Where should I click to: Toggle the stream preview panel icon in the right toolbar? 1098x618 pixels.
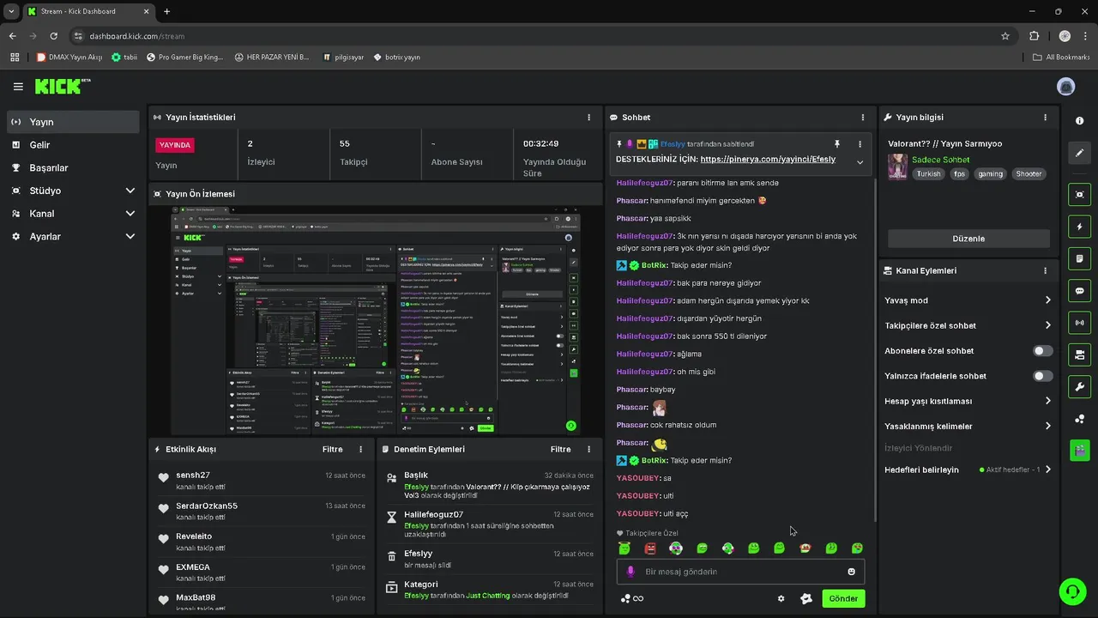(x=1079, y=195)
